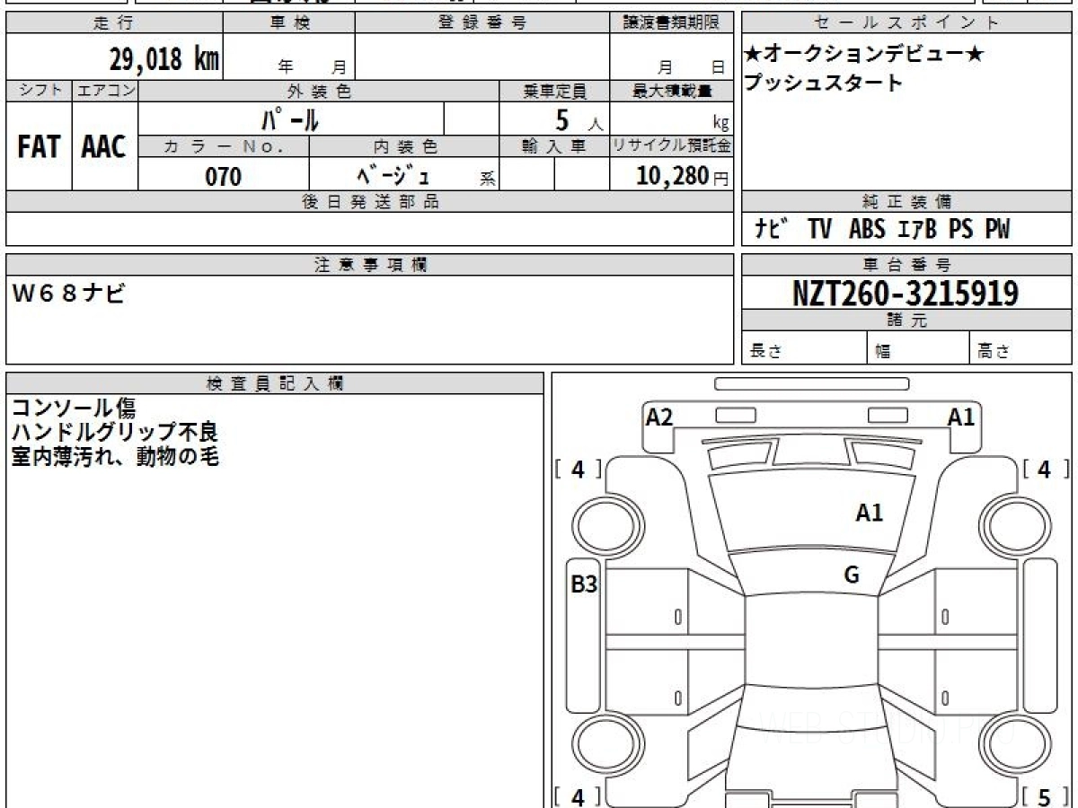The image size is (1078, 808).
Task: Select the パール exterior color value
Action: tap(291, 119)
